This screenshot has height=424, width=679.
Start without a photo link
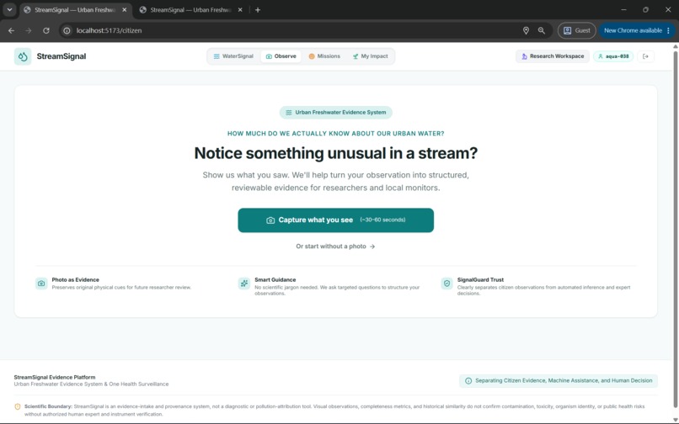tap(335, 246)
